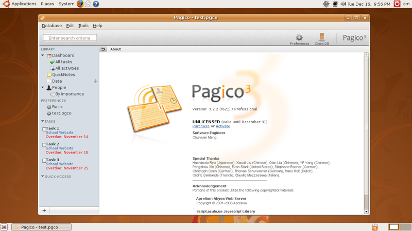
Task: Click the Pagico icon in the title bar
Action: (x=43, y=18)
